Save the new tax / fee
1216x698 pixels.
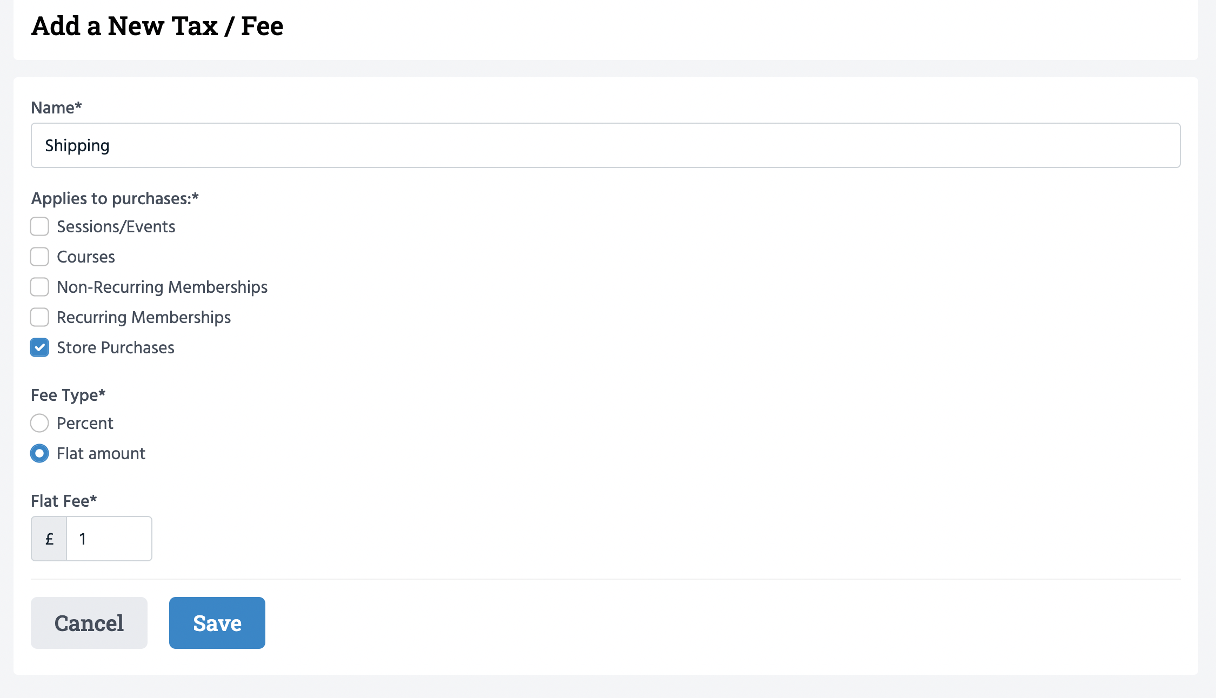coord(217,623)
